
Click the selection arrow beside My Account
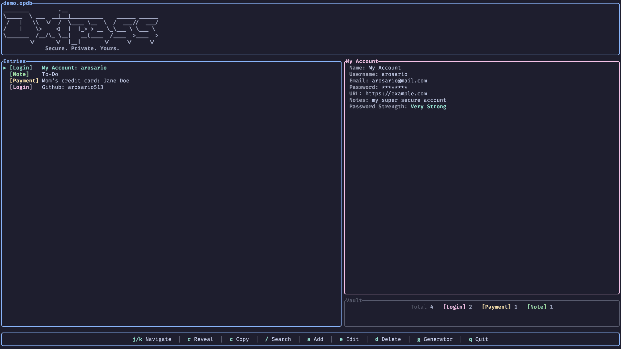tap(5, 68)
